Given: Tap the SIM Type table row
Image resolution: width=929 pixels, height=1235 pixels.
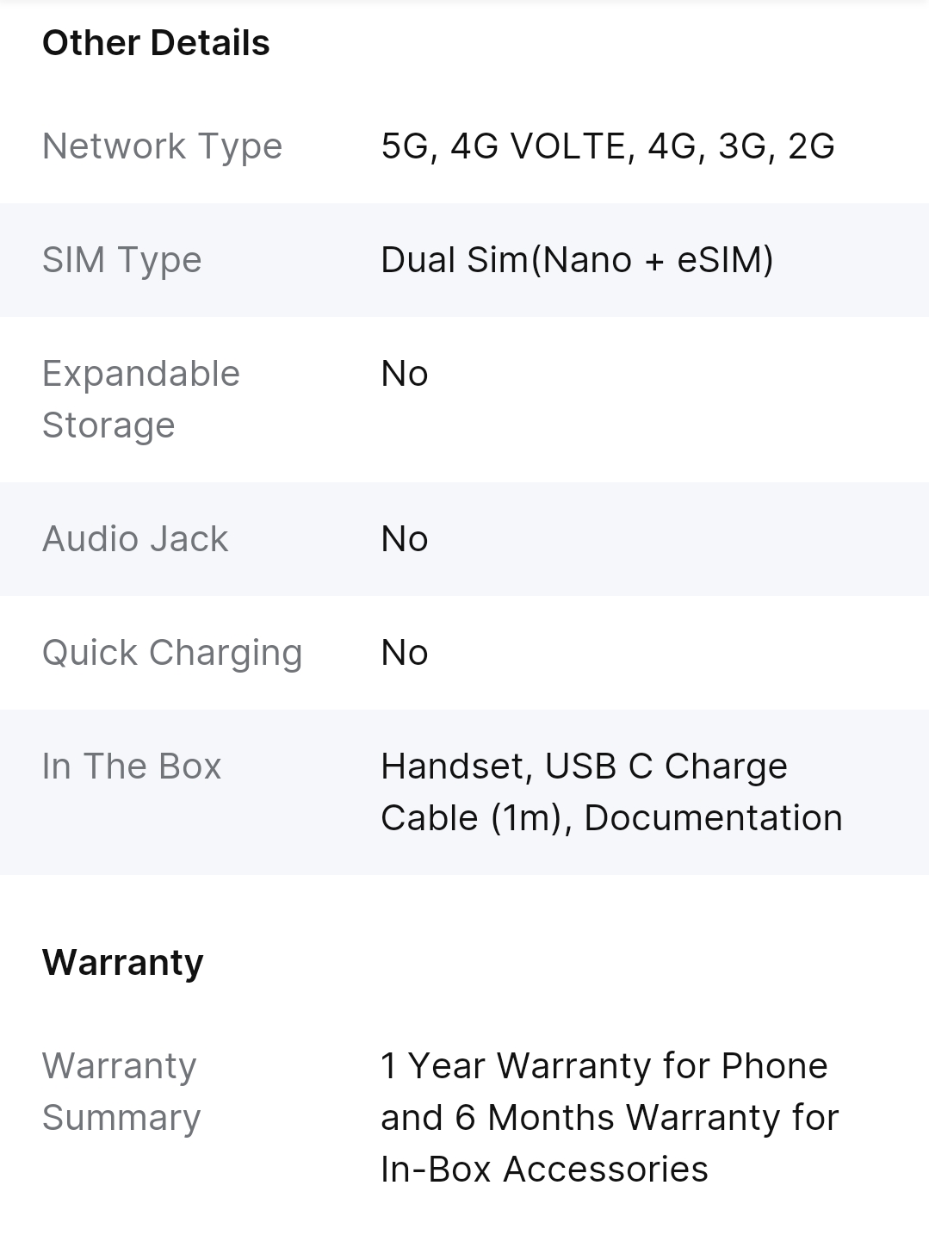Looking at the screenshot, I should tap(464, 260).
